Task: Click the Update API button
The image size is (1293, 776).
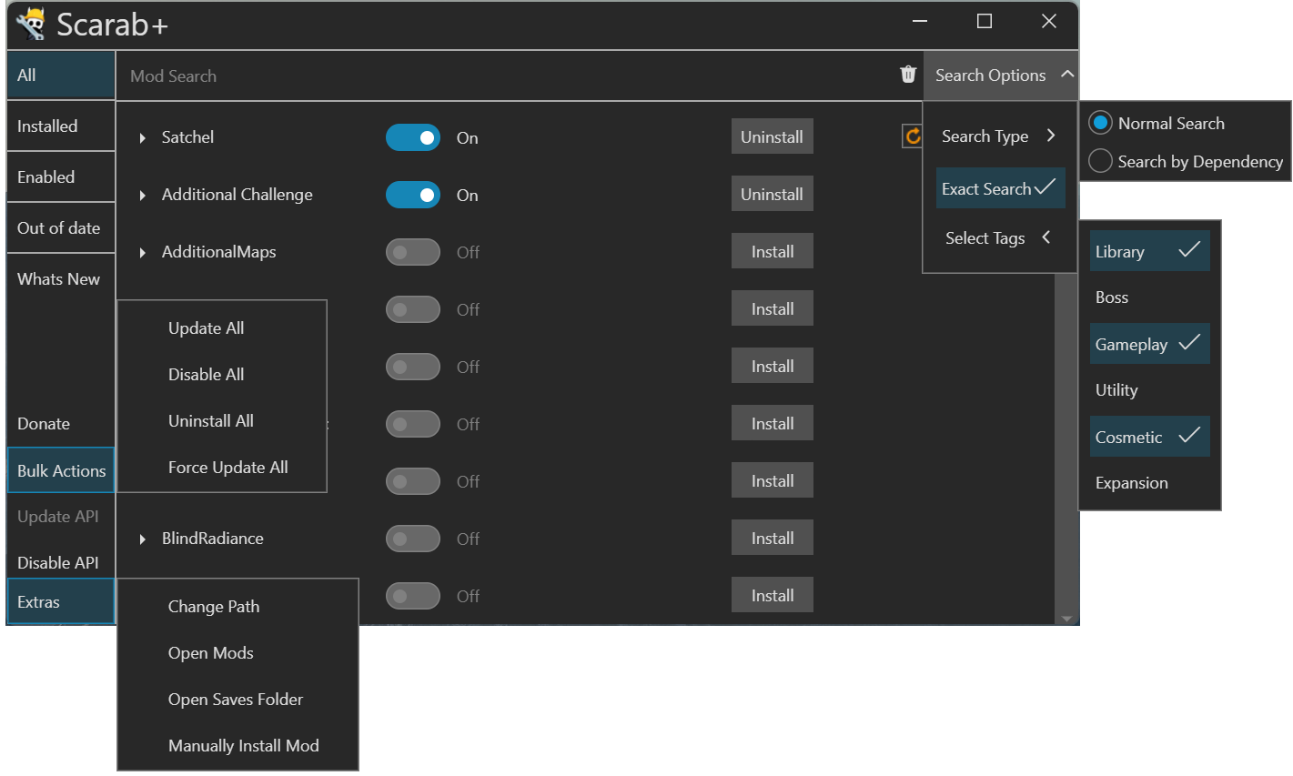Action: 58,516
